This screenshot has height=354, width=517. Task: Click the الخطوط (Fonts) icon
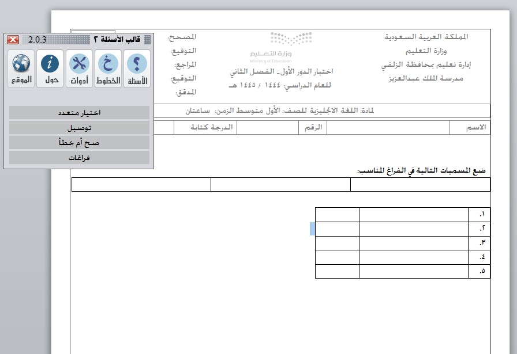click(108, 68)
